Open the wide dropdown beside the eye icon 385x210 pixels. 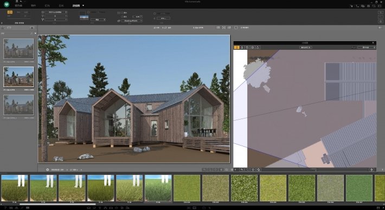point(132,21)
